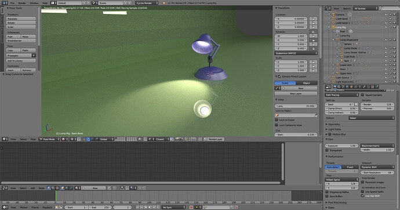Open the Blackman-Harris filter dropdown

tap(377, 146)
